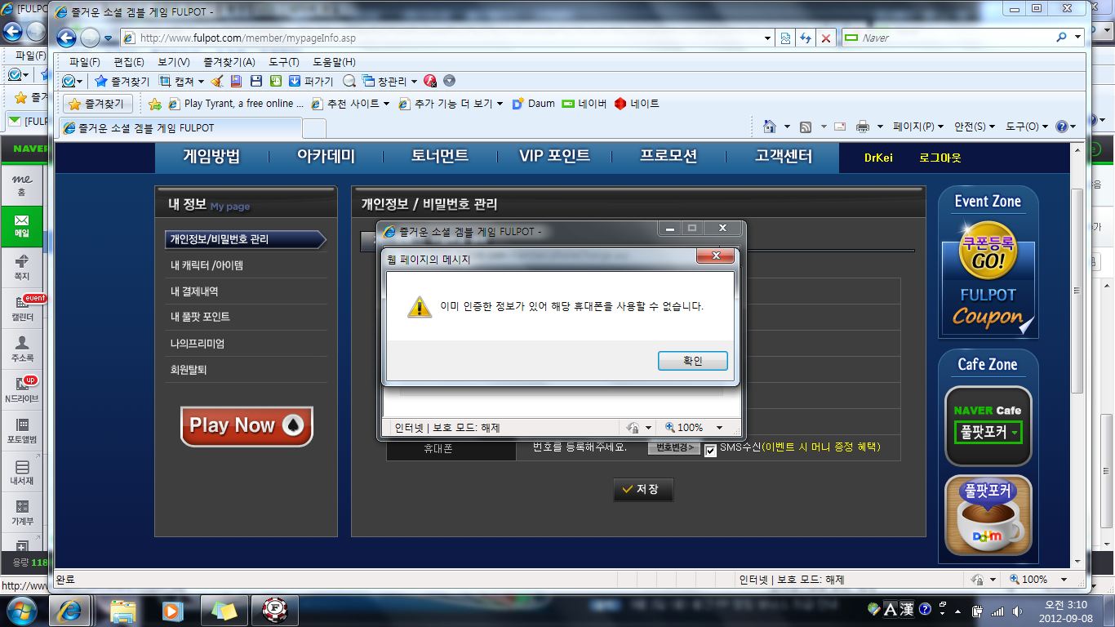Open Windows Explorer from the taskbar
The image size is (1115, 627).
click(x=123, y=611)
